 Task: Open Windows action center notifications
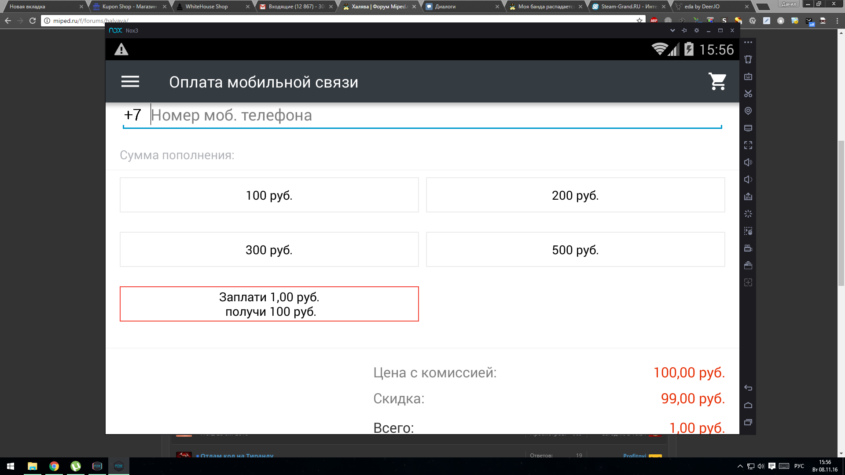click(x=772, y=466)
